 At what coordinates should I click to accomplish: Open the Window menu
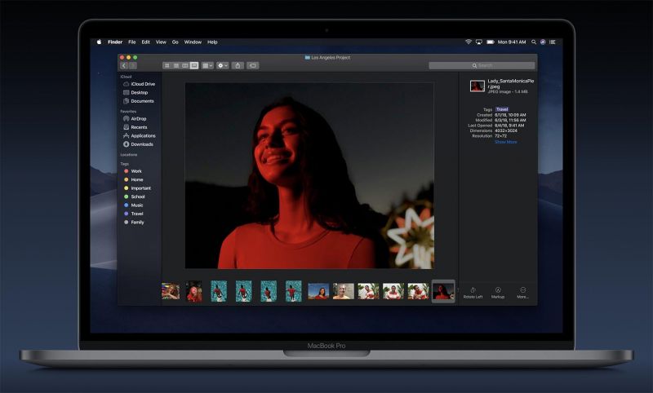[x=193, y=42]
